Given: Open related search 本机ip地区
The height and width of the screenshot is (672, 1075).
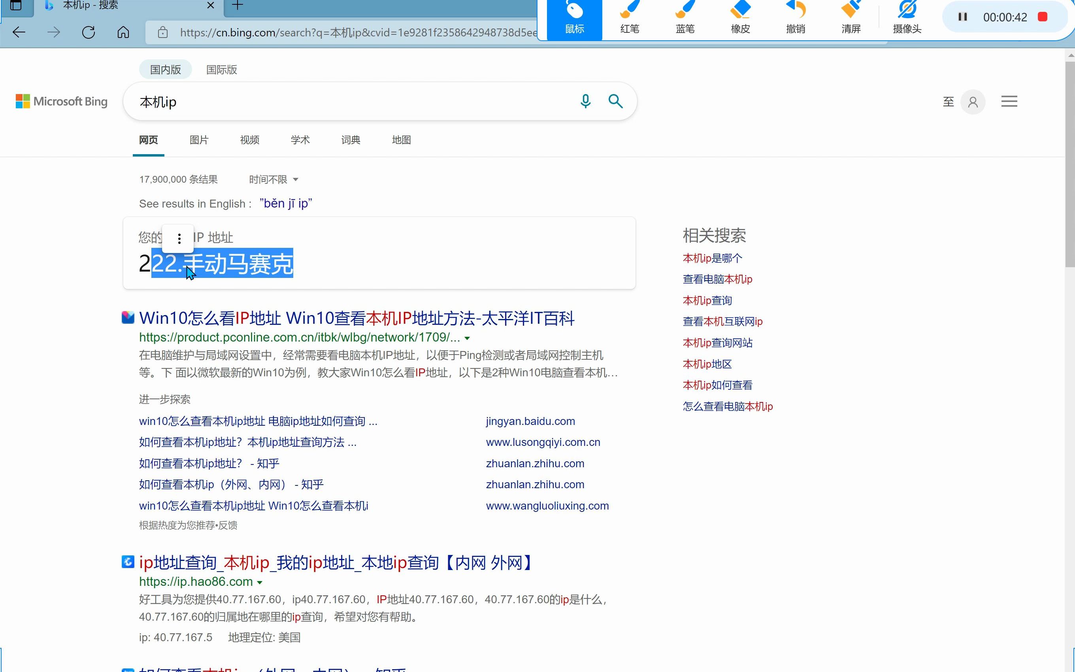Looking at the screenshot, I should coord(707,364).
